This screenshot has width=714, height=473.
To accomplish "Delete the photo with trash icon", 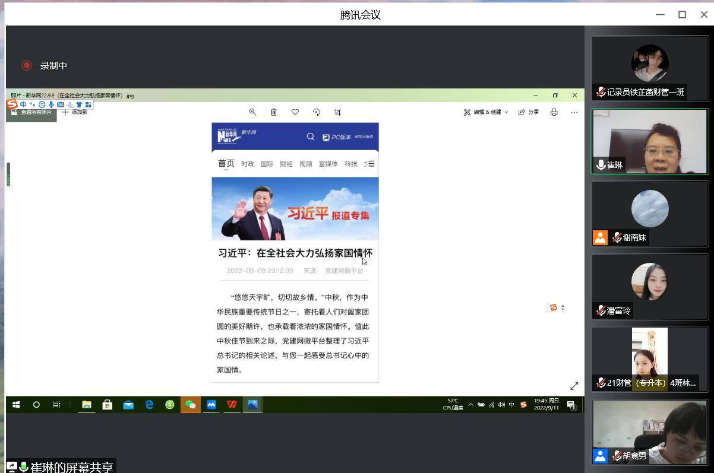I will 274,112.
